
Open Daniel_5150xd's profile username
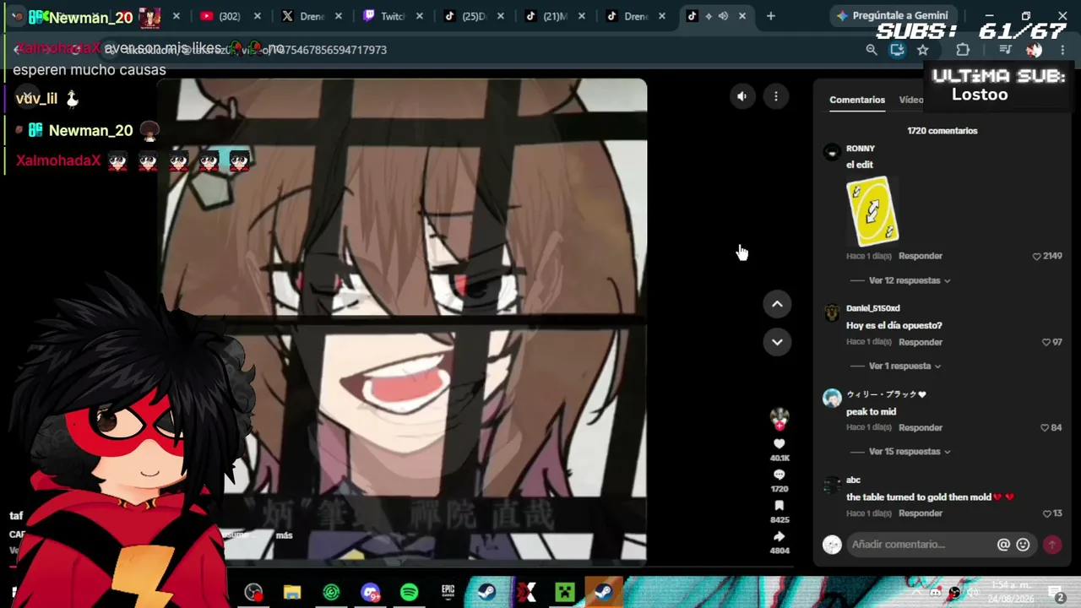tap(873, 308)
